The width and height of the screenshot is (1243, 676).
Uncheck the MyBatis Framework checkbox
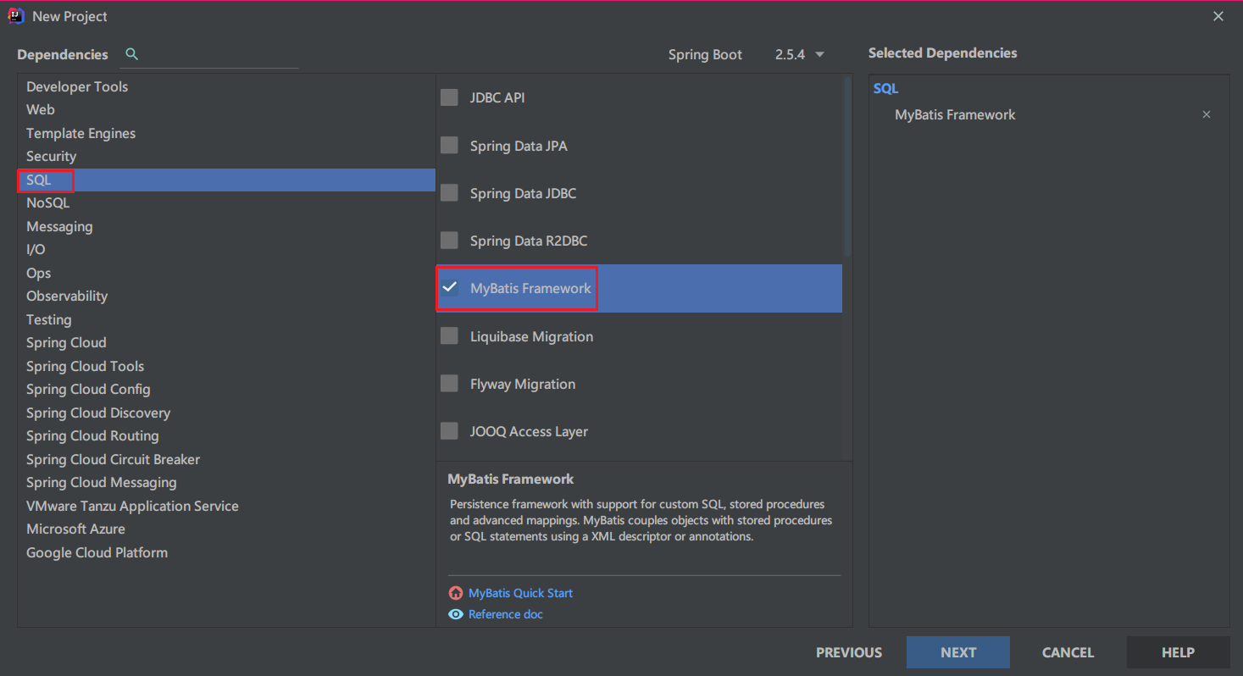click(449, 288)
